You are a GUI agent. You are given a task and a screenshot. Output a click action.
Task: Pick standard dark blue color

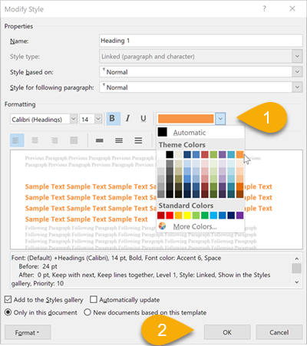coord(231,216)
